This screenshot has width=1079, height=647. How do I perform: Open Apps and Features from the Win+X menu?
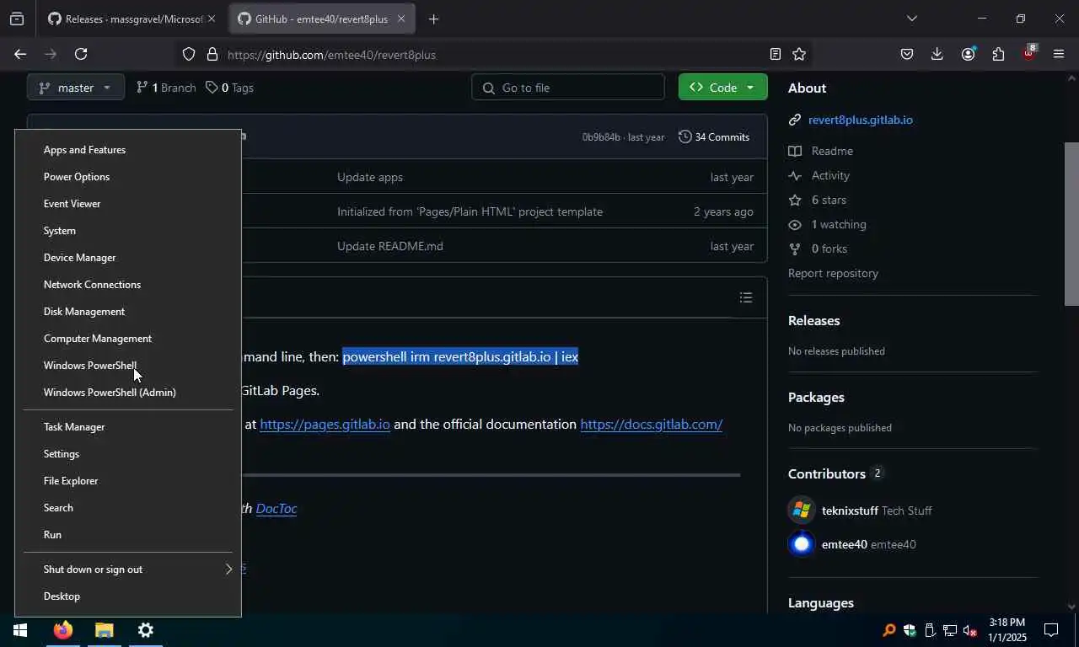127,150
